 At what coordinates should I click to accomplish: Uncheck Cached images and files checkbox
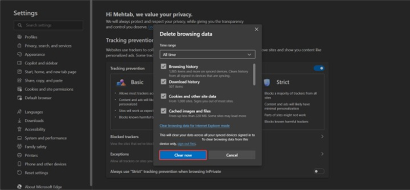[163, 111]
